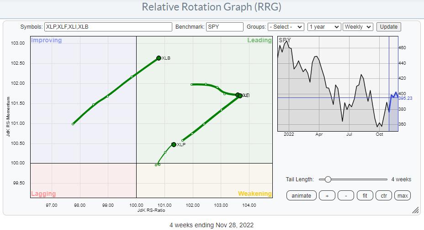Click the resize grip at panel corner
Viewport: 424px width, 230px height.
415,210
